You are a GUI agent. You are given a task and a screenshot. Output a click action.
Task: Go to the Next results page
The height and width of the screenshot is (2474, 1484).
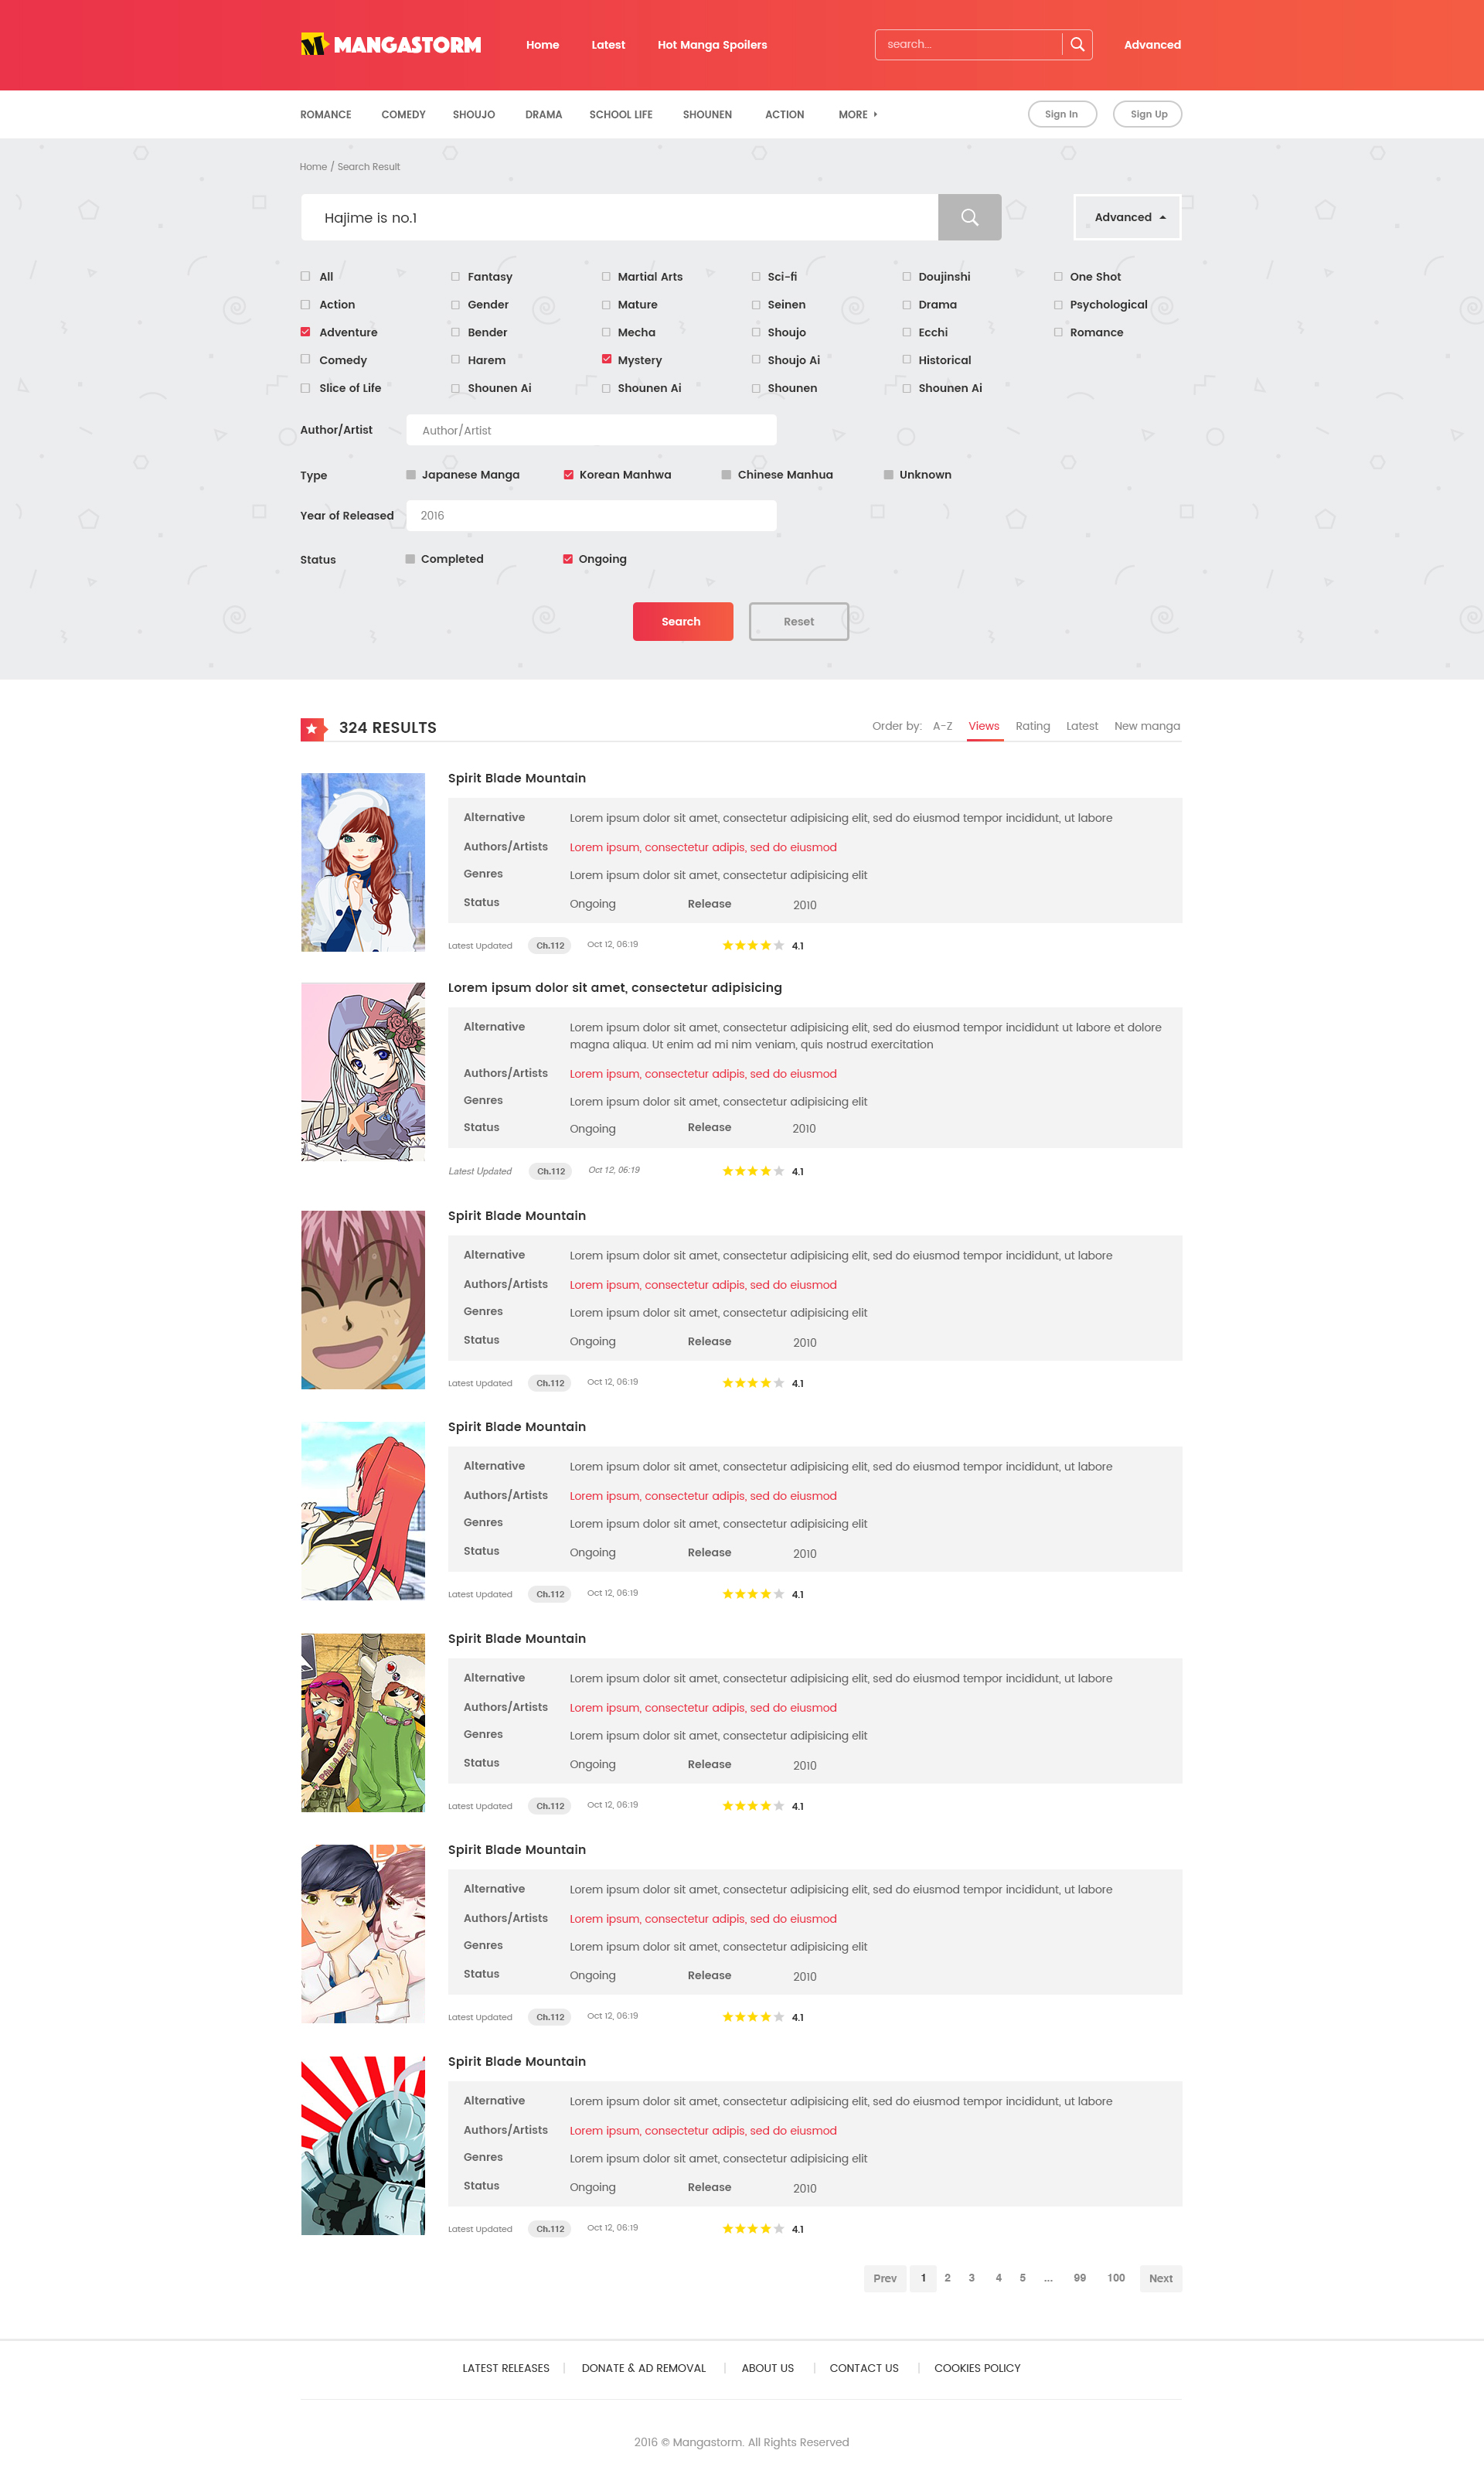(1160, 2278)
